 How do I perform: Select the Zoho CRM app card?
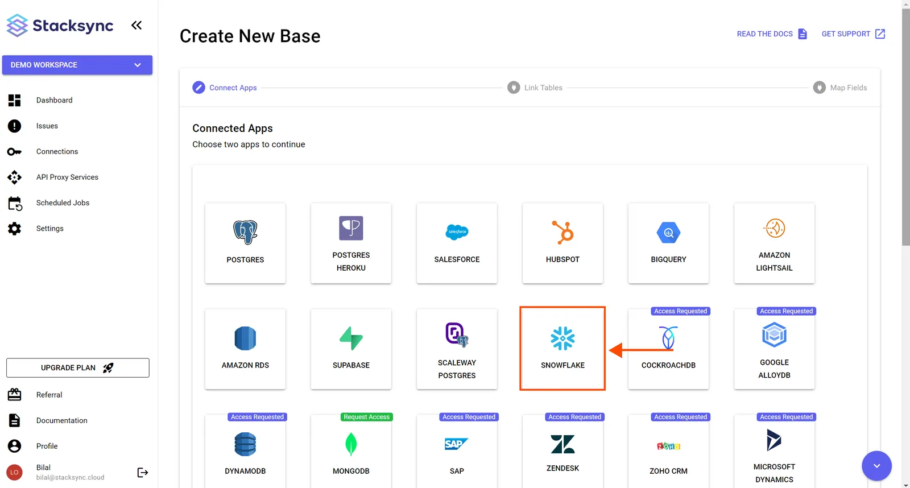[668, 452]
